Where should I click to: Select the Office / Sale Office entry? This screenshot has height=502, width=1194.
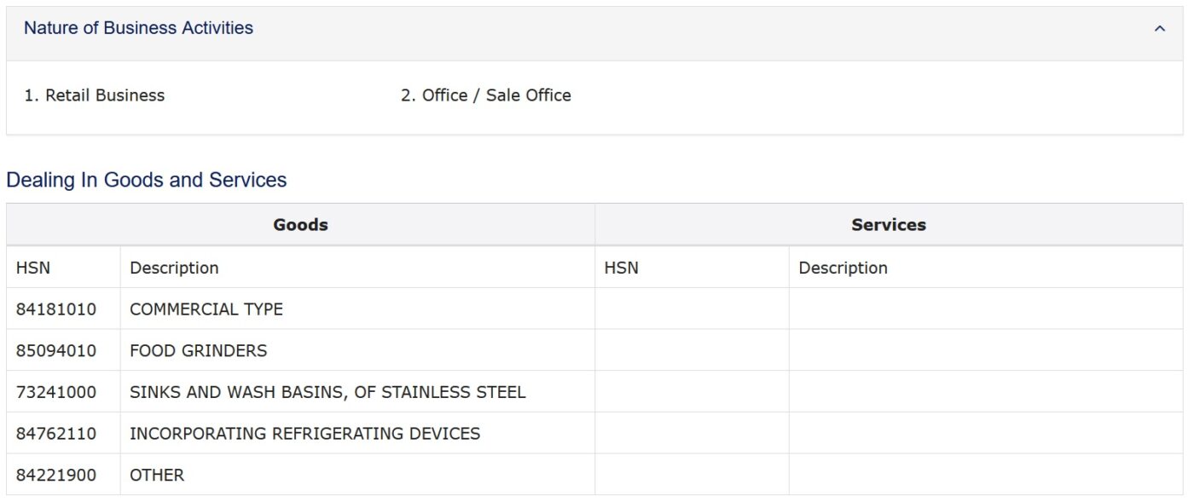click(485, 95)
